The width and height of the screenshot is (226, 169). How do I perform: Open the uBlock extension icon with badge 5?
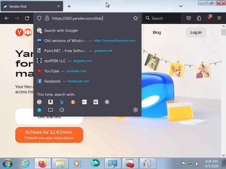(209, 18)
